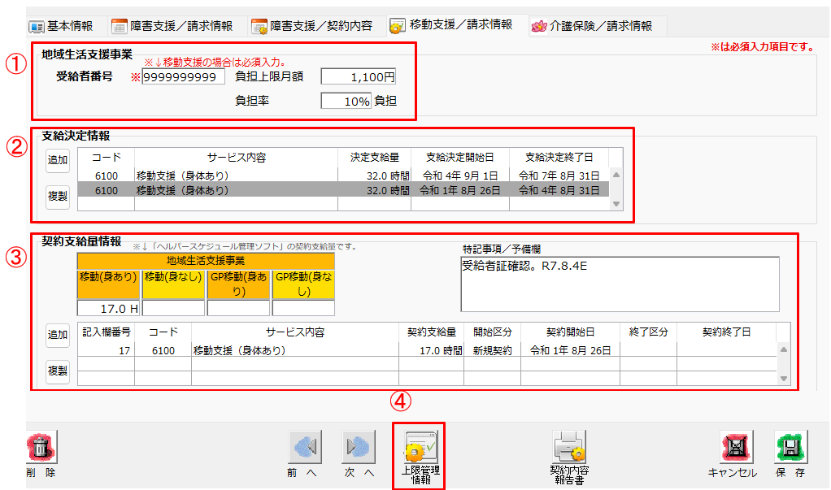Switch to 障害支援/請求情報 tab
This screenshot has width=831, height=490.
(x=173, y=26)
